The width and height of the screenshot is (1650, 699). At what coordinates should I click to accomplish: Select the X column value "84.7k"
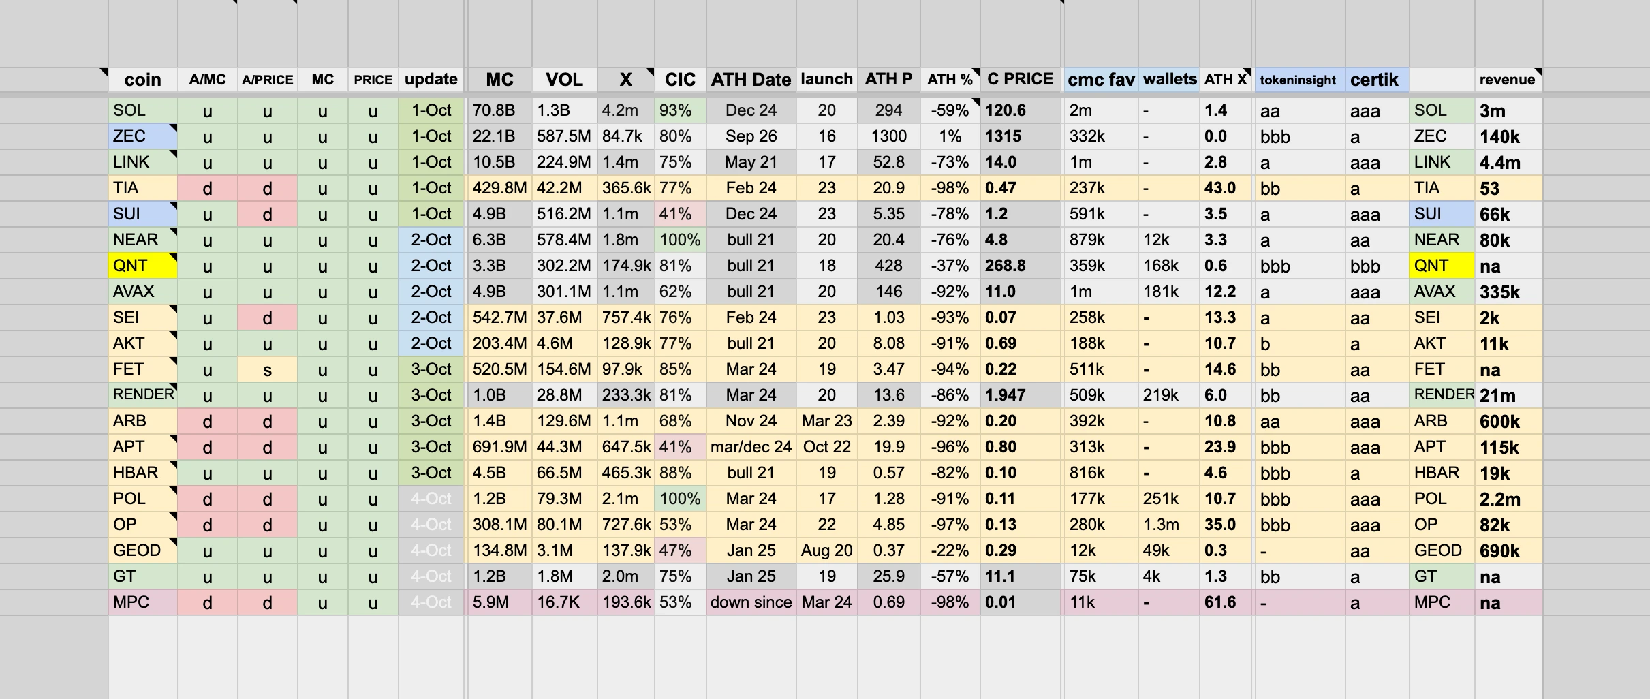626,136
